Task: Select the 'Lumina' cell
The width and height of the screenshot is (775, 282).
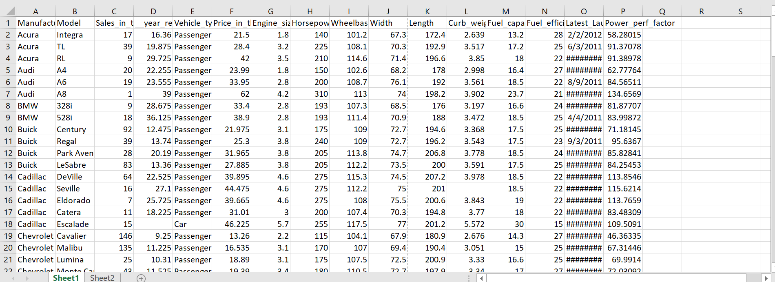Action: (x=75, y=260)
